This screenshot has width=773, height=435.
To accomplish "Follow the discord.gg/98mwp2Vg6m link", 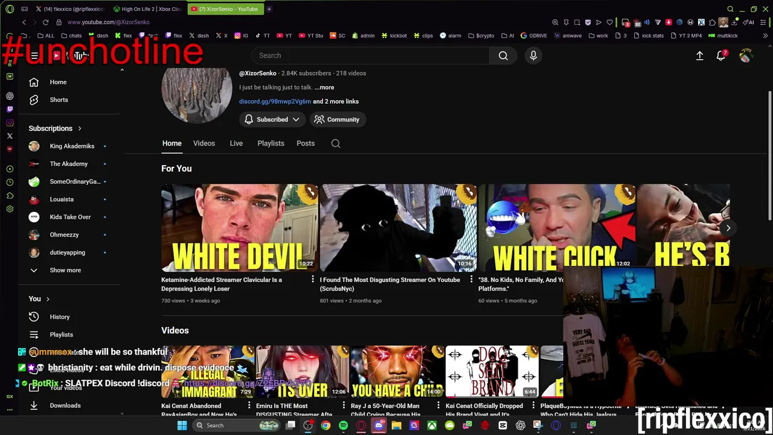I will [275, 101].
